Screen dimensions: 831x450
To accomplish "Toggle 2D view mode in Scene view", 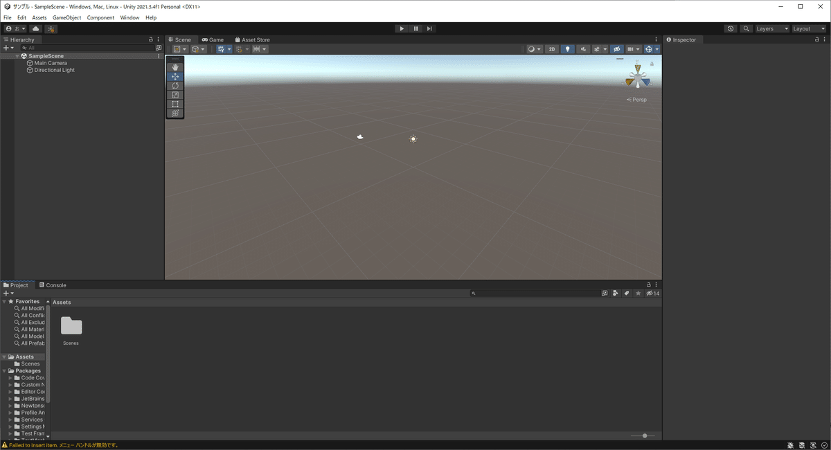I will tap(552, 49).
